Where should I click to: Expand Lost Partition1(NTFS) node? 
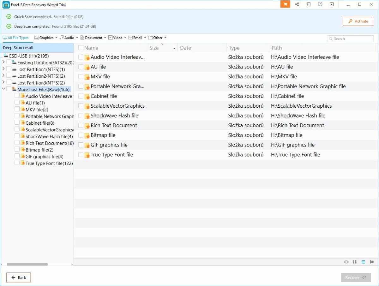(x=3, y=69)
